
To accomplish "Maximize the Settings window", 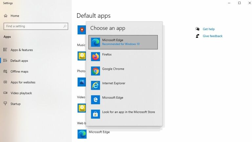I will (240, 3).
